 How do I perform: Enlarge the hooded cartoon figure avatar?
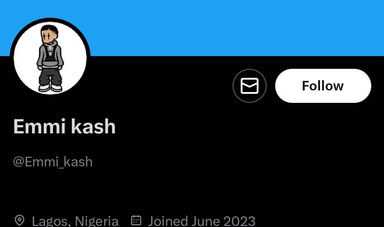click(x=50, y=59)
